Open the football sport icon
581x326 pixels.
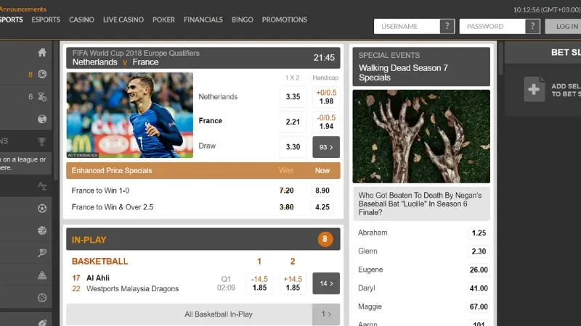[x=42, y=209]
